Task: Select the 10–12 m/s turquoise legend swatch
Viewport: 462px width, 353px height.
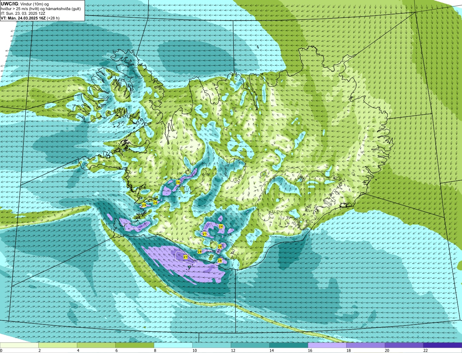Action: (212, 345)
